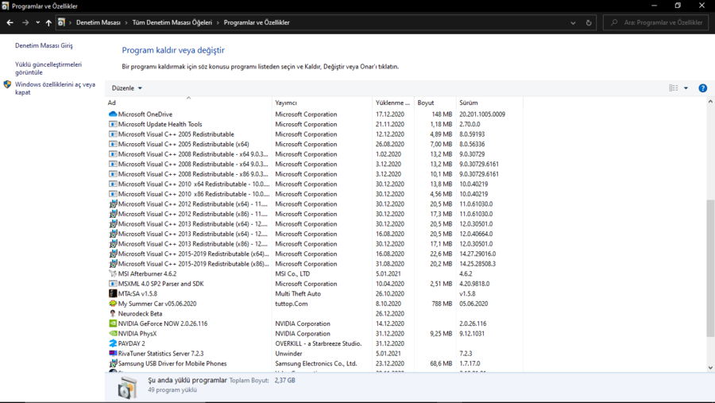Click Windows özelliklerini aç veya kapat
This screenshot has height=403, width=715.
pos(55,88)
